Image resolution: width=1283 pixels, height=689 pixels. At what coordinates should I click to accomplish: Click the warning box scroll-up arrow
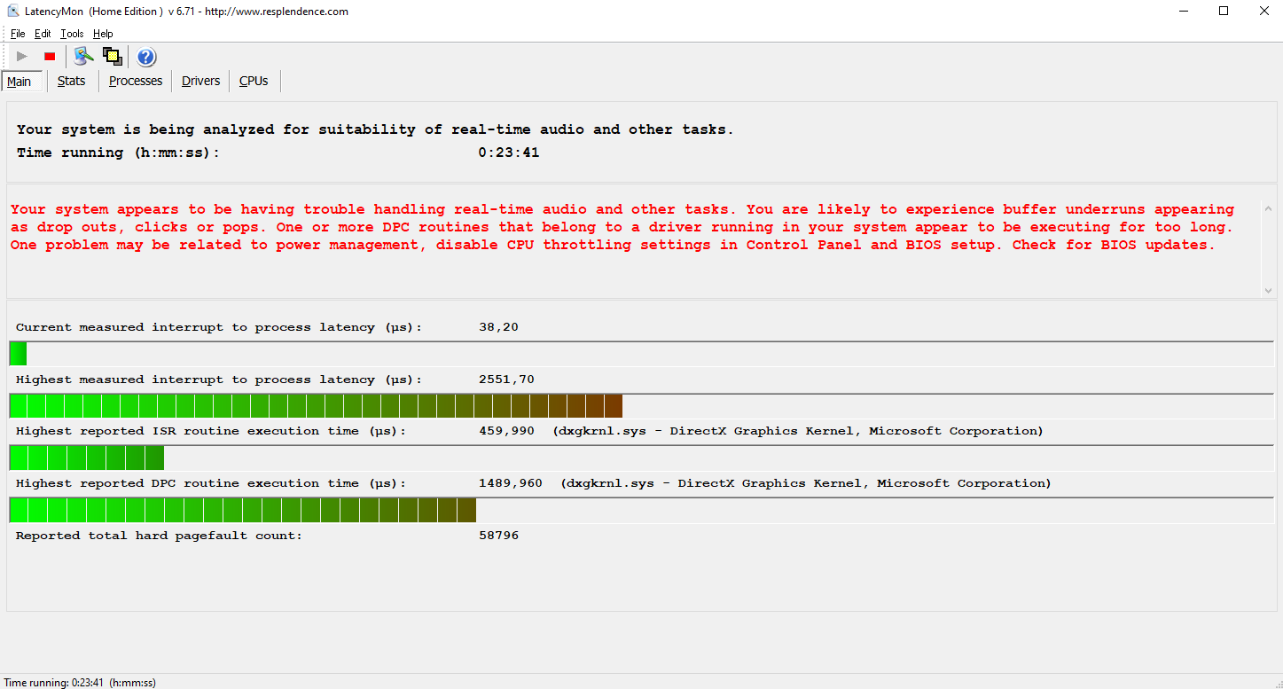click(1268, 209)
